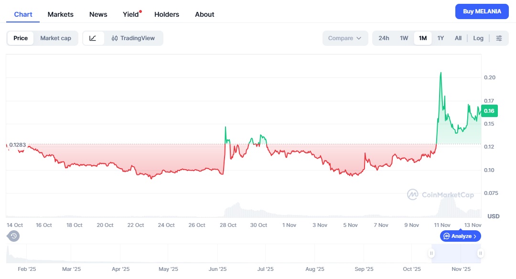Viewport: 516px width, 279px height.
Task: Click 5 Nov date on x-axis
Action: [351, 225]
